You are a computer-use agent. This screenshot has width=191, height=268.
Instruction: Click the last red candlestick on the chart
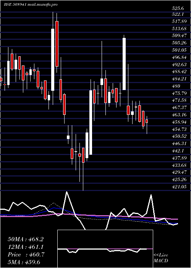[x=147, y=121]
